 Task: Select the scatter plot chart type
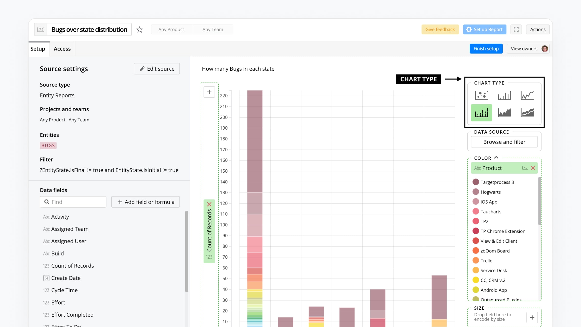[481, 95]
